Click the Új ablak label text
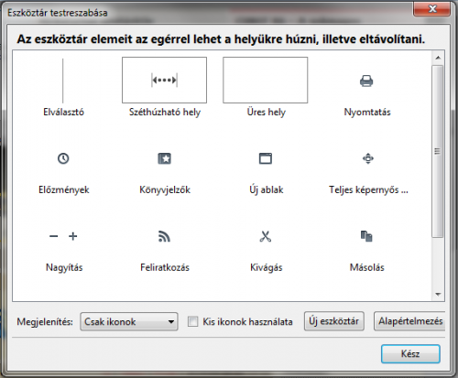This screenshot has height=378, width=458. 266,189
